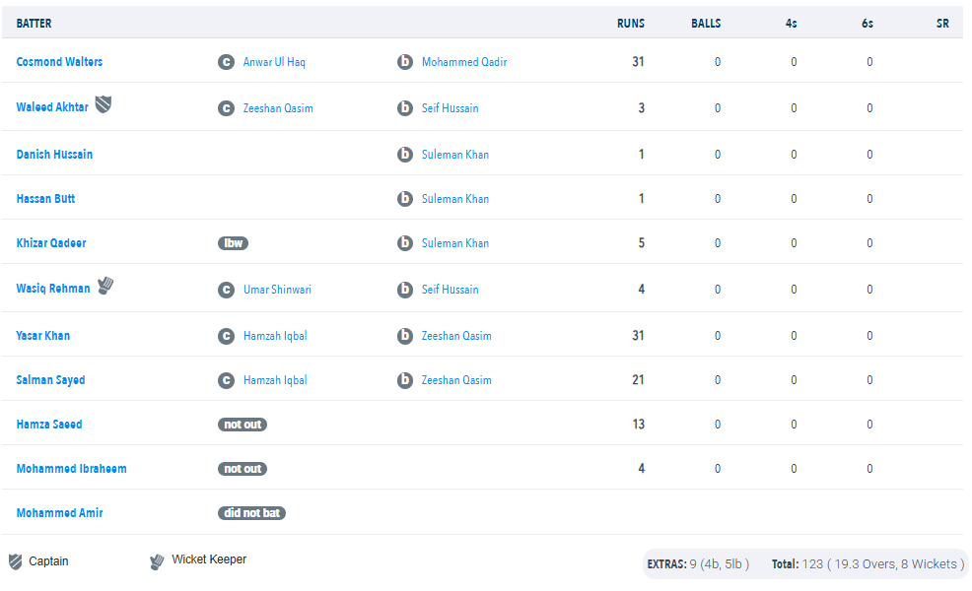
Task: Open bowler Mohammed Qadir link
Action: click(x=464, y=62)
